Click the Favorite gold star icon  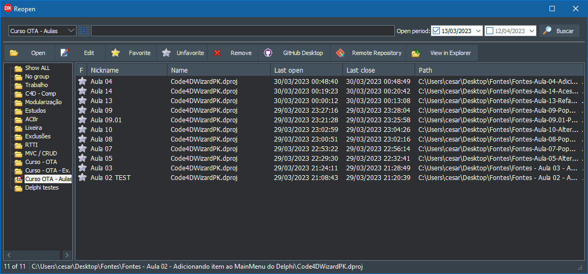116,53
